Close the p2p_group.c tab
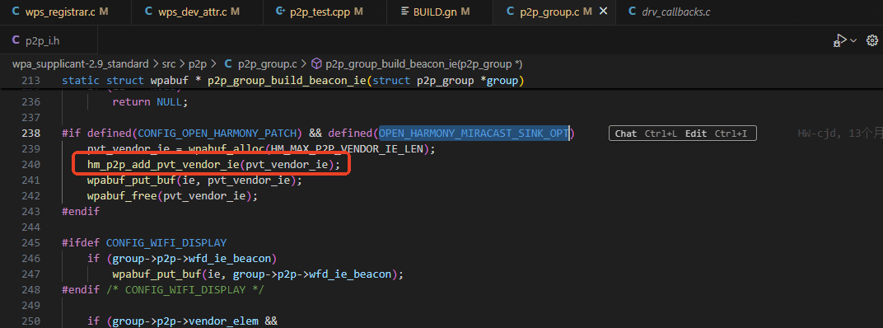This screenshot has width=883, height=328. click(603, 12)
